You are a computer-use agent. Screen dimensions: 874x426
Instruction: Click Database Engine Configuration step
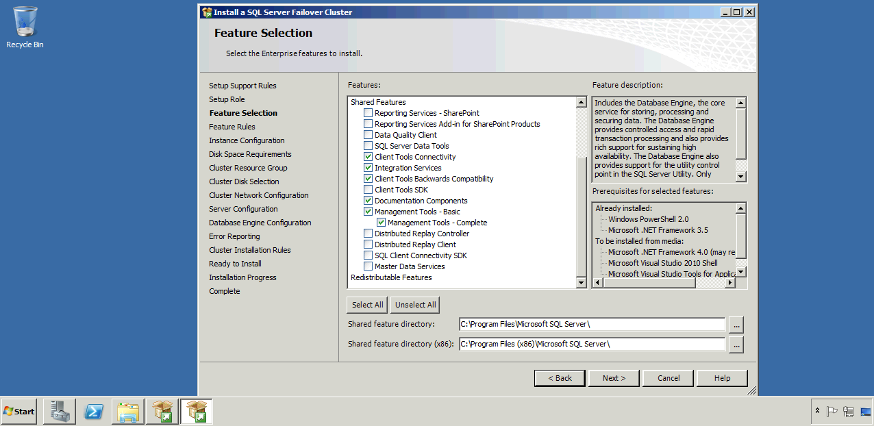[260, 223]
